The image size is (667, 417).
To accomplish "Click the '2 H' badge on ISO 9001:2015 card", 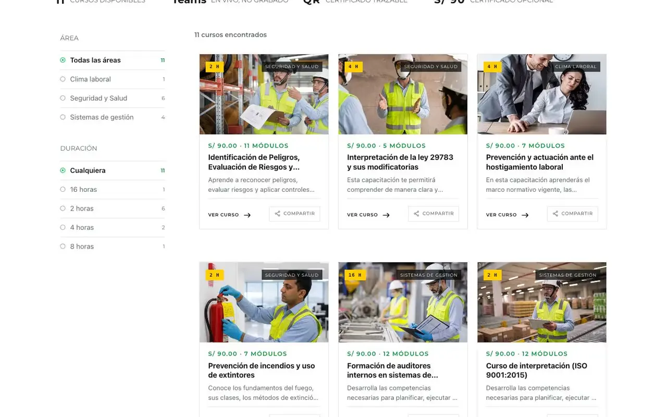I will 492,275.
